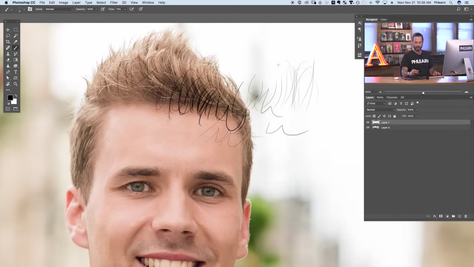Select Layer 1 thumbnail
The height and width of the screenshot is (267, 474).
(x=376, y=122)
